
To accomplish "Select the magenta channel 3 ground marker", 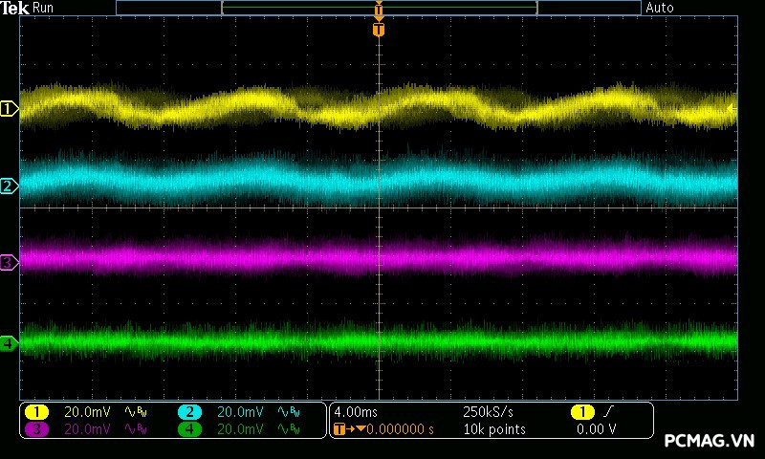I will point(9,261).
